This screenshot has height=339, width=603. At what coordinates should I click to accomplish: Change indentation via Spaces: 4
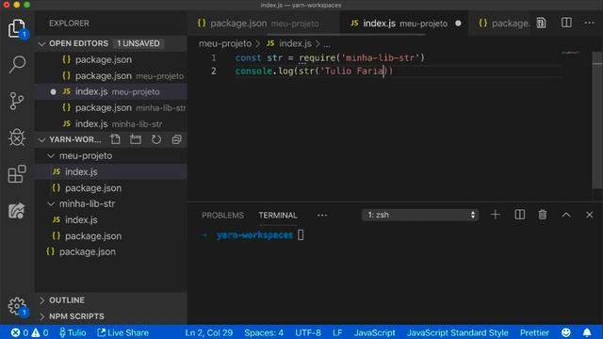264,332
